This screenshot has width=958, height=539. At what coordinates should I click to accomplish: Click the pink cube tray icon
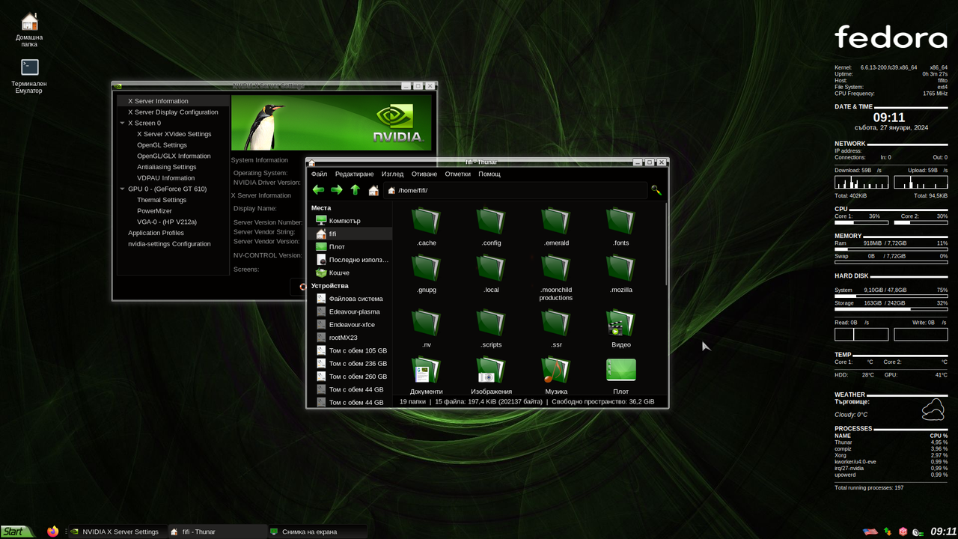(x=903, y=532)
